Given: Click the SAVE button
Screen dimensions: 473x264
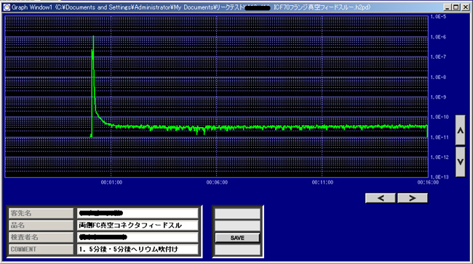Looking at the screenshot, I should coord(237,238).
